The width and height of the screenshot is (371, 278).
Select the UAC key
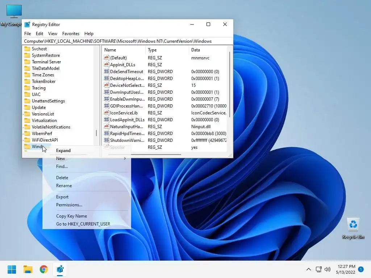(36, 94)
